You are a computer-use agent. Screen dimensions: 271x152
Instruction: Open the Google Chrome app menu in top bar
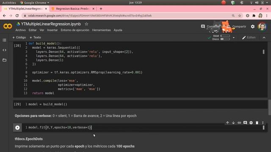35,3
